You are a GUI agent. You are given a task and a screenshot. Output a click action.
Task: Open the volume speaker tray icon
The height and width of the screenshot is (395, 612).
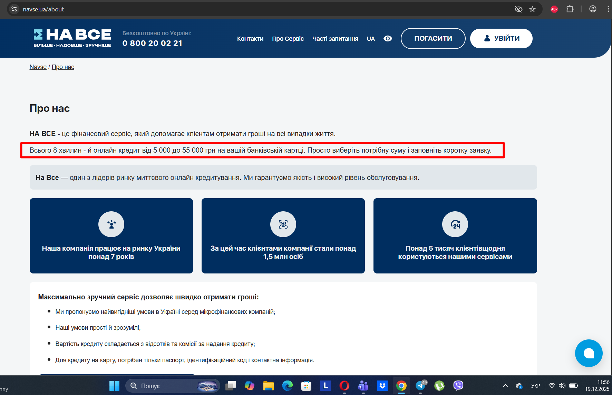pos(562,386)
